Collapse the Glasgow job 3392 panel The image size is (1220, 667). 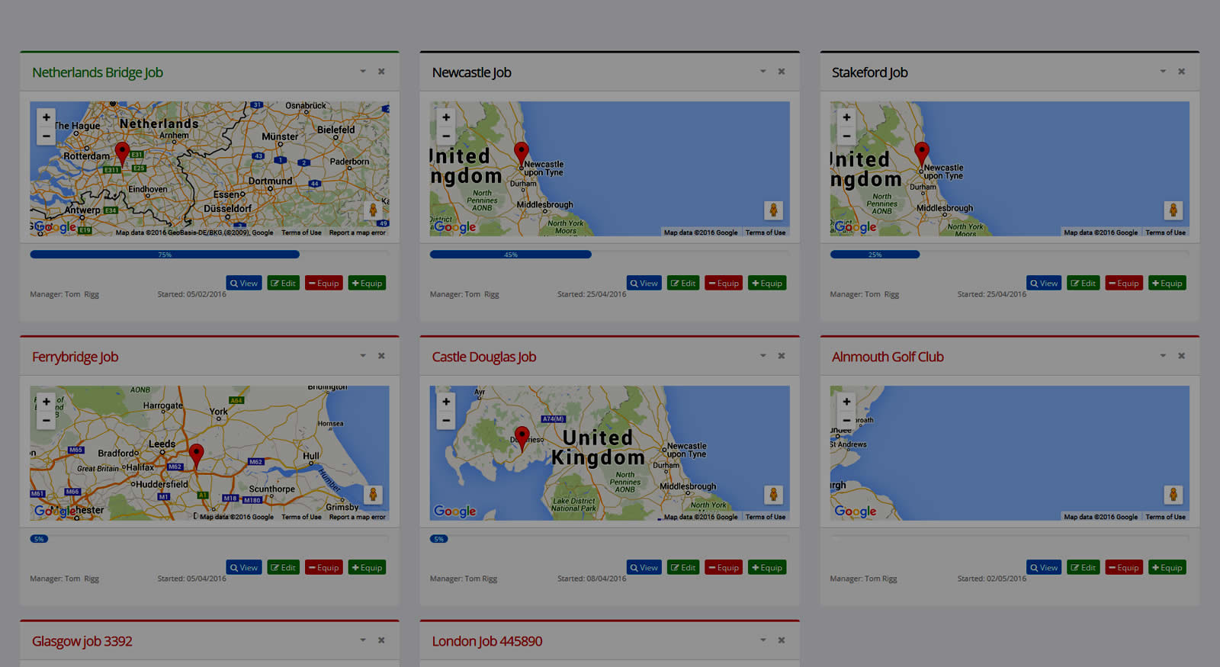[363, 640]
